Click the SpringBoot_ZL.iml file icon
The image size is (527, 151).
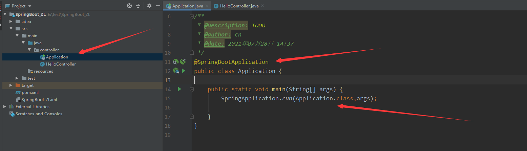(18, 100)
